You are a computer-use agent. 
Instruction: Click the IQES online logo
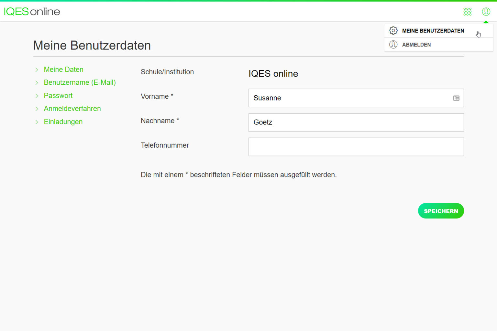pos(31,11)
